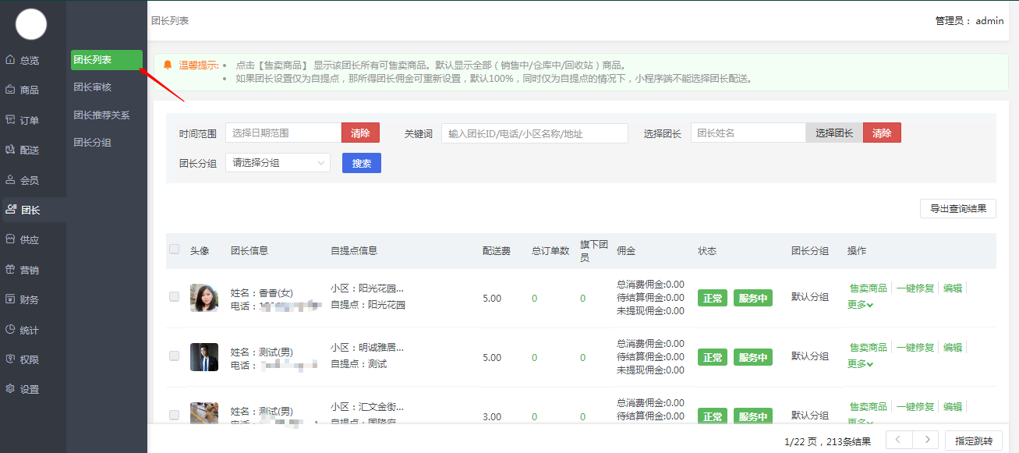Open the 团长推荐关系 submenu item
The image size is (1019, 453).
(x=101, y=115)
